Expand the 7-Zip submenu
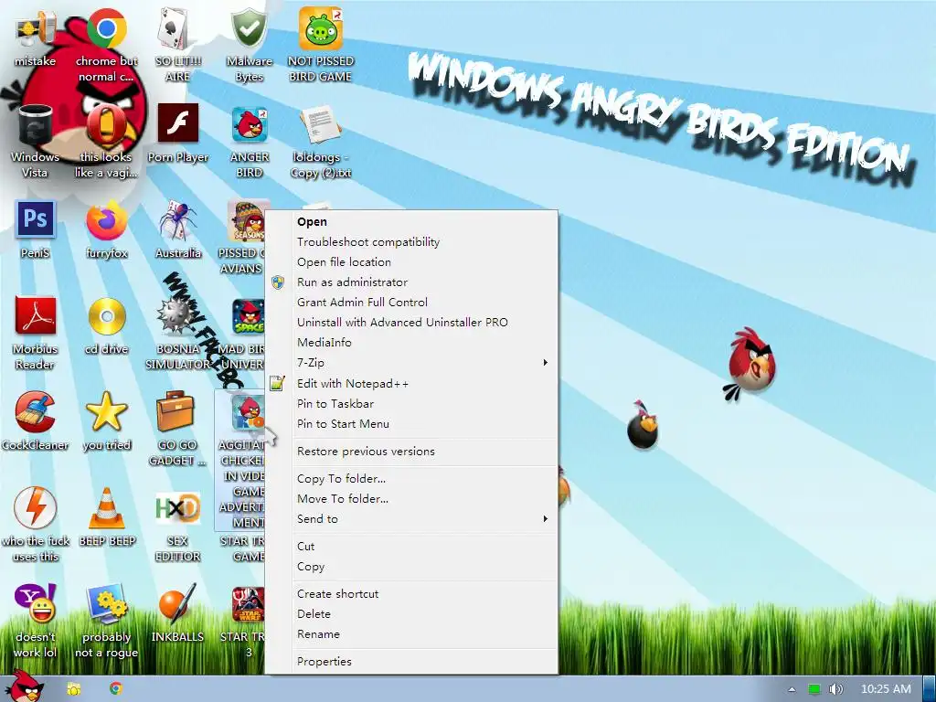This screenshot has height=702, width=936. [x=411, y=362]
